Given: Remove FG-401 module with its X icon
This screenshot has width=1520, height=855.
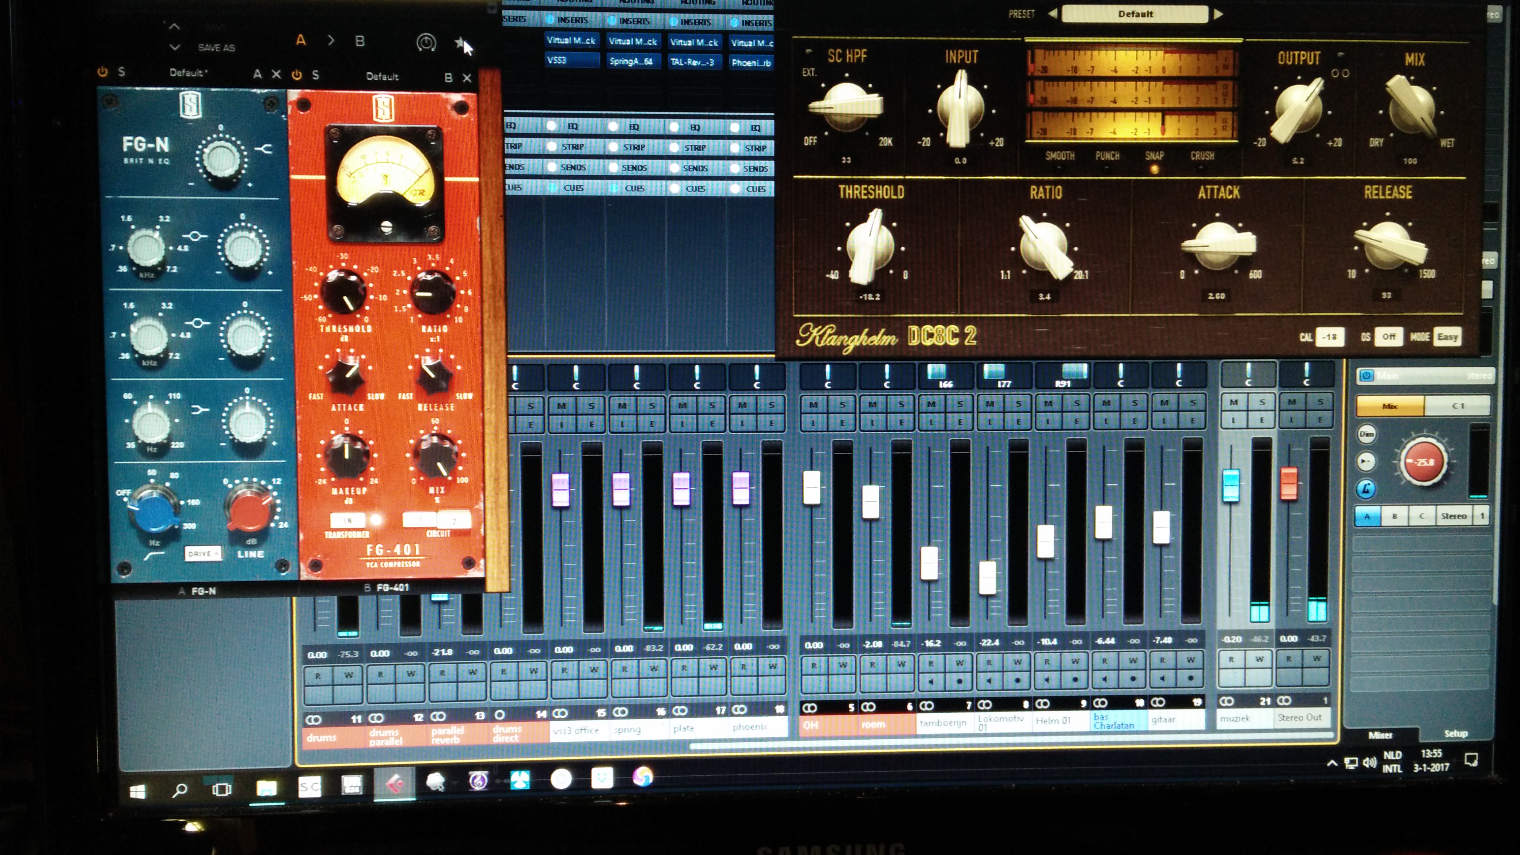Looking at the screenshot, I should tap(467, 77).
